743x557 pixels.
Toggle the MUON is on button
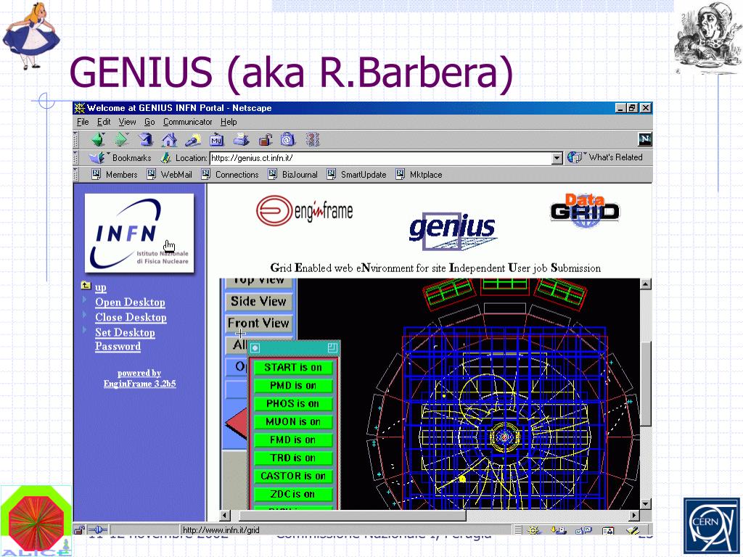click(293, 421)
